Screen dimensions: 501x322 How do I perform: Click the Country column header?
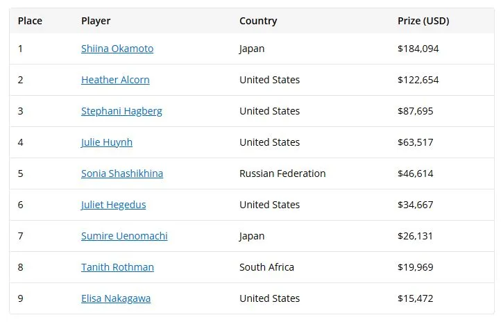[x=258, y=21]
